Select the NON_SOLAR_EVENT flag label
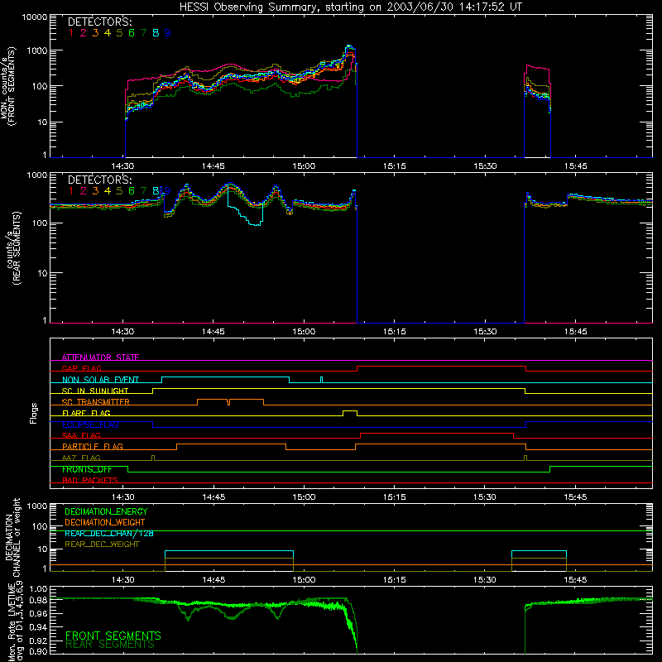 coord(100,380)
